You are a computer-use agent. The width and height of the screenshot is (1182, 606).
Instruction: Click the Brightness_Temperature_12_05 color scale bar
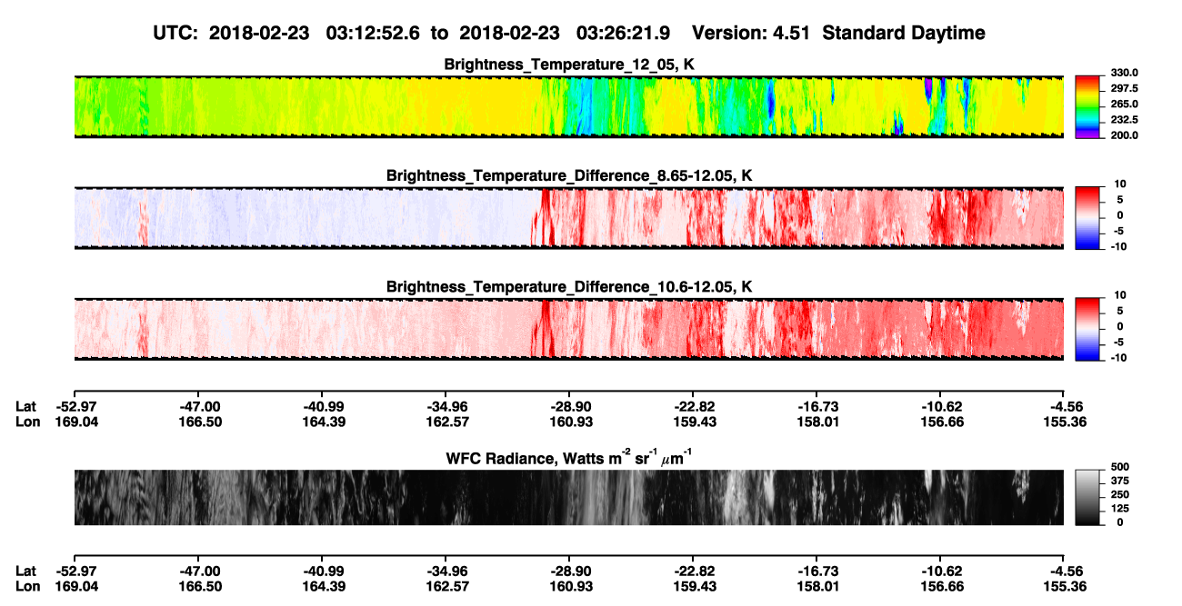1088,106
